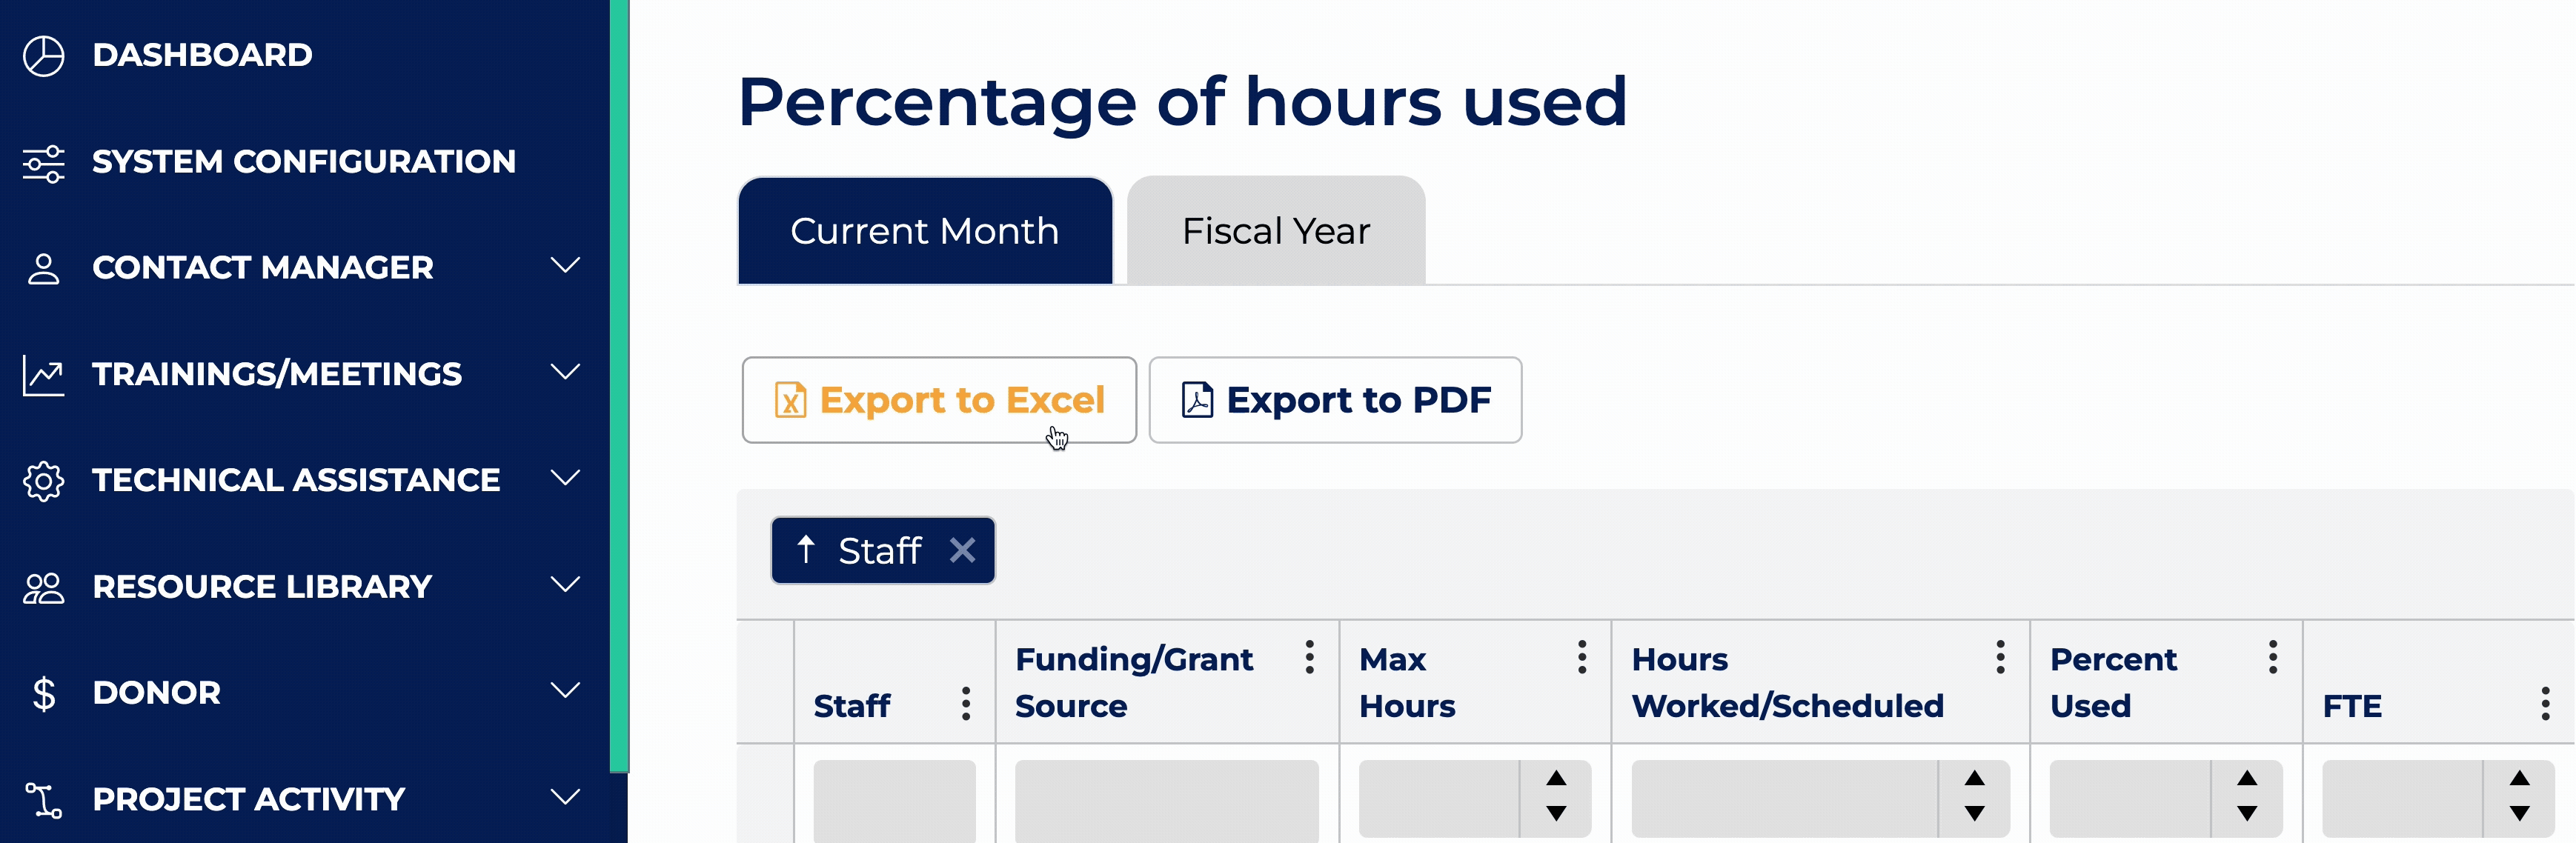Open Funding/Grant Source column options menu
2576x843 pixels.
(x=1309, y=657)
